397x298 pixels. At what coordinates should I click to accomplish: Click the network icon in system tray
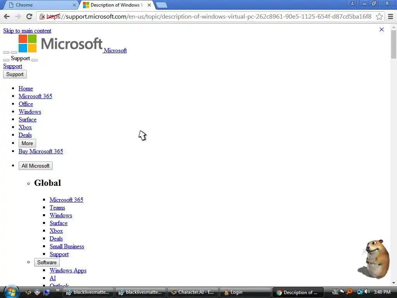point(360,292)
